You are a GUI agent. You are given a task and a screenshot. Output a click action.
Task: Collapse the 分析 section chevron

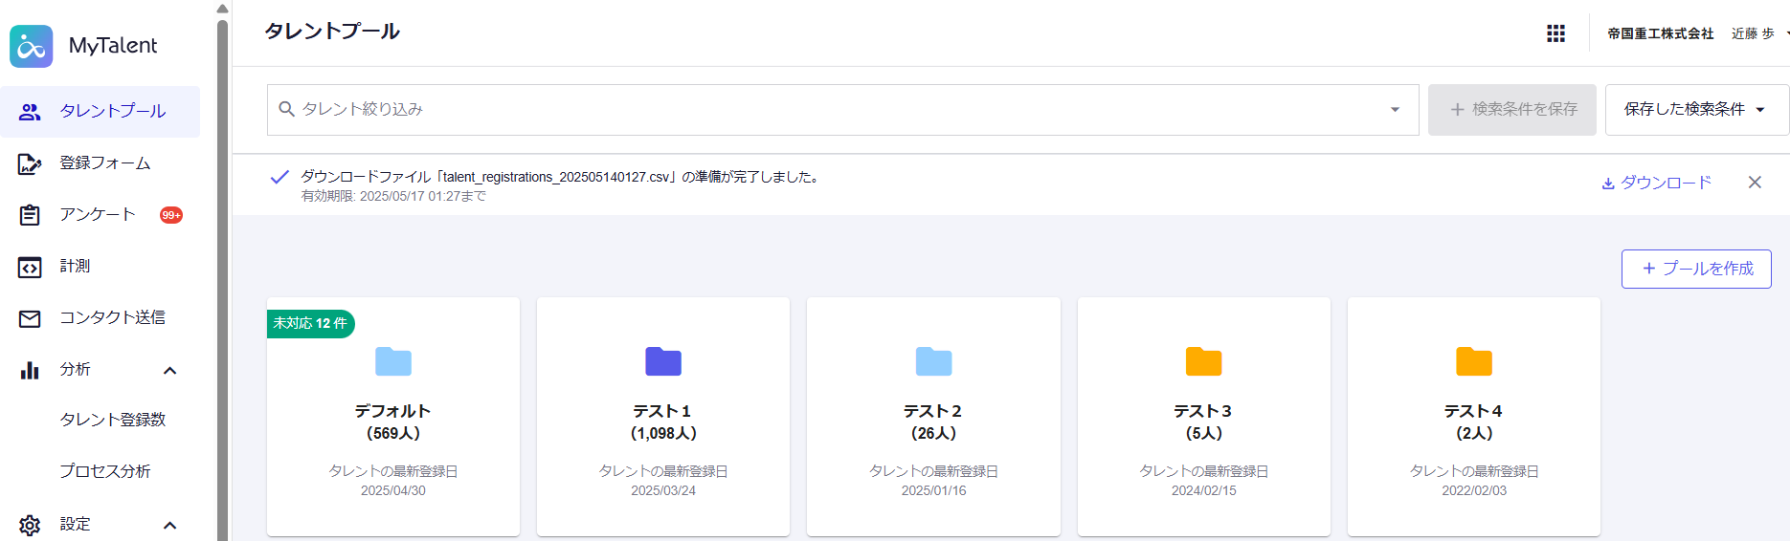[x=169, y=370]
